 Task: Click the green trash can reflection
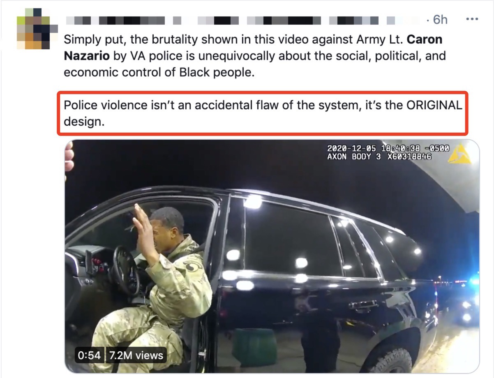pos(254,347)
